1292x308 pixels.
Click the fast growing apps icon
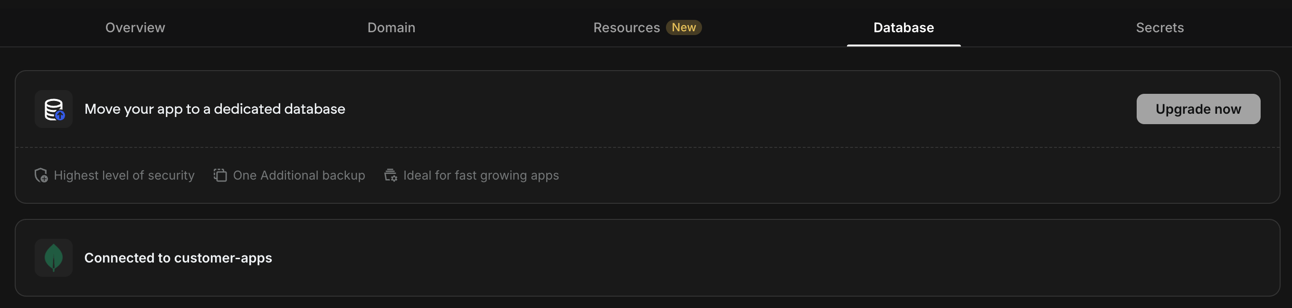(x=391, y=175)
